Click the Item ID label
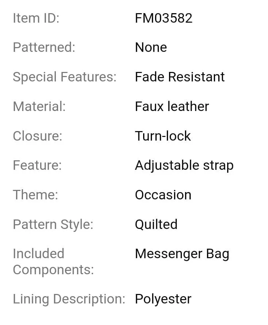This screenshot has height=325, width=268. coord(36,18)
